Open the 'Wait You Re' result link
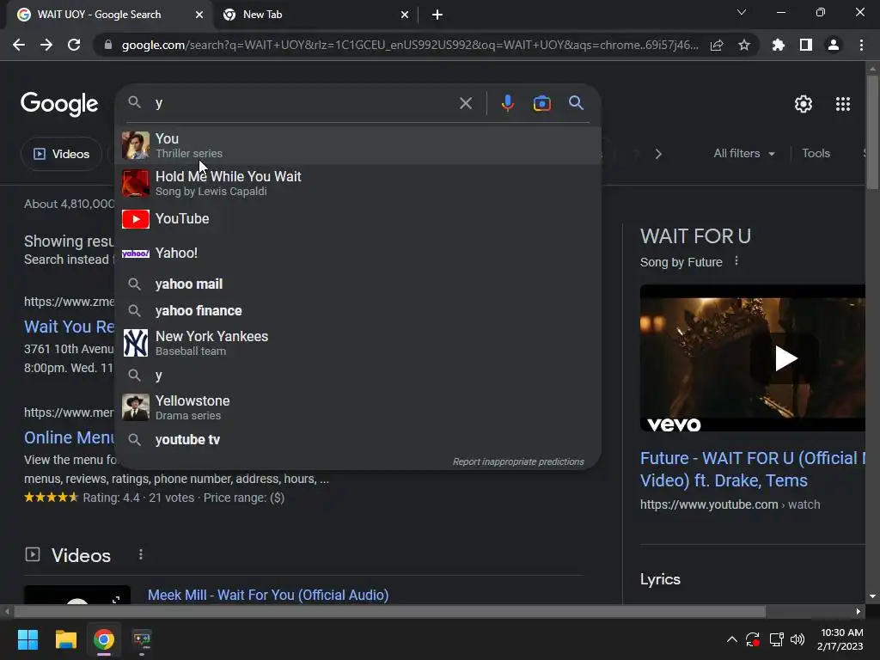 [69, 326]
